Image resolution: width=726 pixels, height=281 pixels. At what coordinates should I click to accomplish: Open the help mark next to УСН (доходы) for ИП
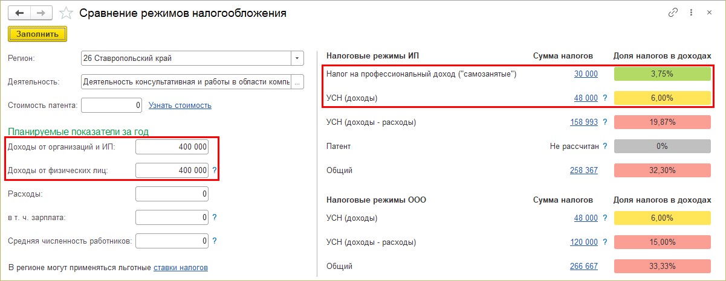click(604, 98)
